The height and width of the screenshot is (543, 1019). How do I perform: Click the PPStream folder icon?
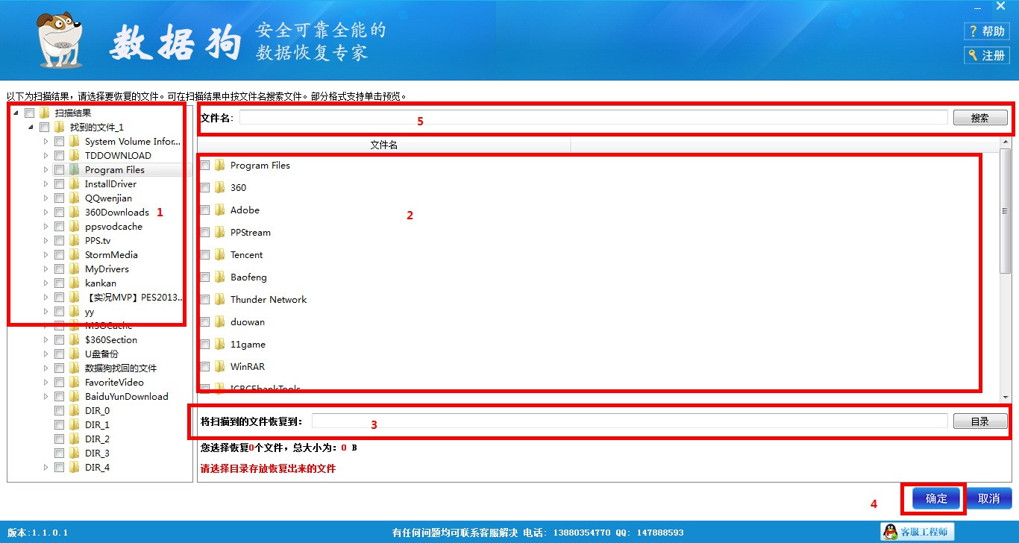click(219, 232)
